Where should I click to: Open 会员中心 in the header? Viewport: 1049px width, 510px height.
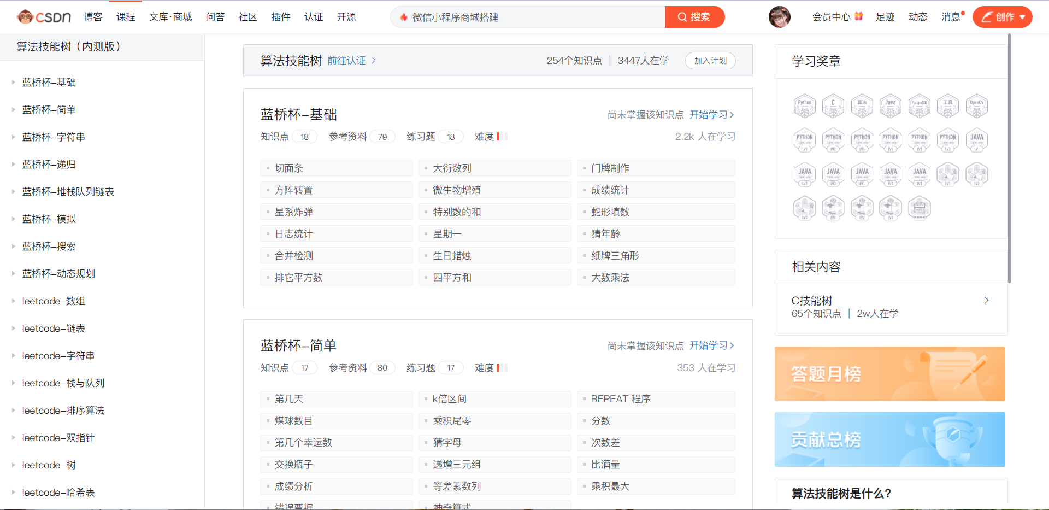(x=831, y=17)
